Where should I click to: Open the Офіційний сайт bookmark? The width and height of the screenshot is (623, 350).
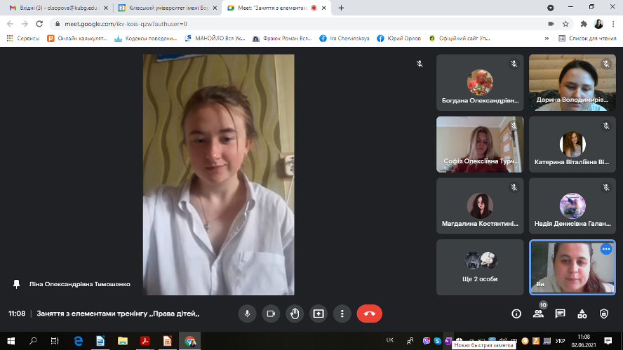pos(460,38)
